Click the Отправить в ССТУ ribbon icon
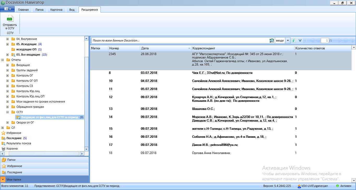The width and height of the screenshot is (356, 190). click(x=10, y=19)
